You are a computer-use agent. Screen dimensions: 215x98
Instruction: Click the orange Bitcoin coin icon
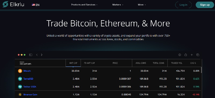tap(20, 71)
